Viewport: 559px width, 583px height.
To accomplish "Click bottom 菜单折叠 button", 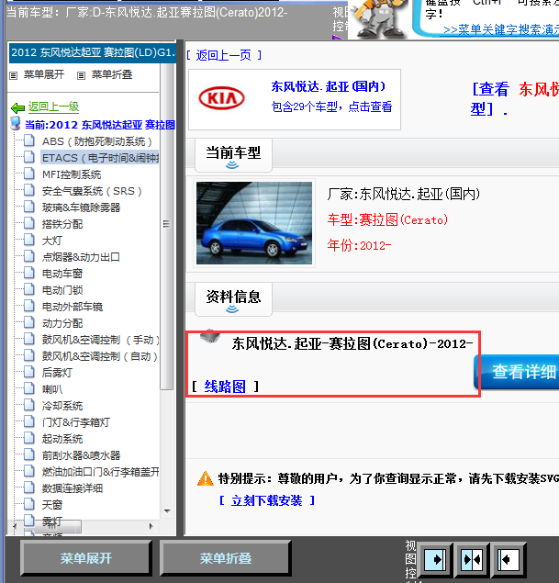I will pyautogui.click(x=225, y=557).
